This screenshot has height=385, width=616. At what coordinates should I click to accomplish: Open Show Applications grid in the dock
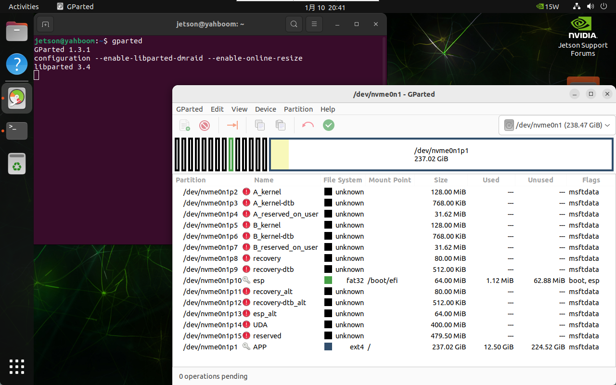pyautogui.click(x=17, y=367)
